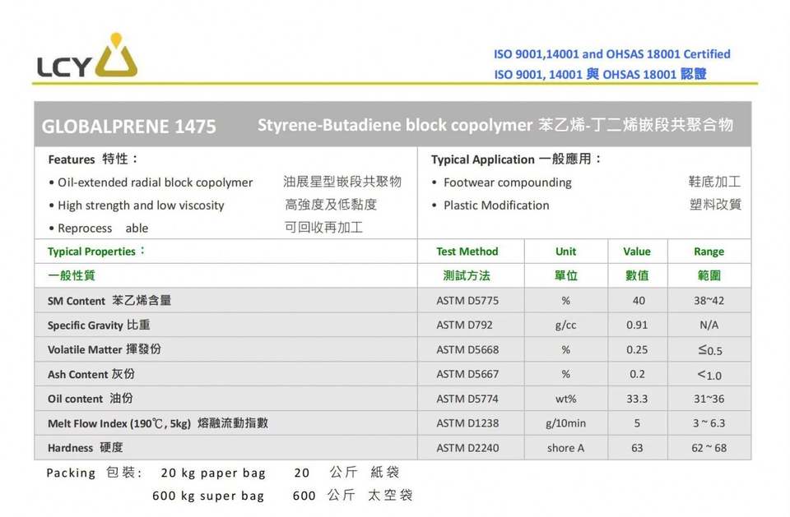Select 'Ash Content 灰份' row label
Viewport: 790px width, 517px height.
(x=91, y=374)
